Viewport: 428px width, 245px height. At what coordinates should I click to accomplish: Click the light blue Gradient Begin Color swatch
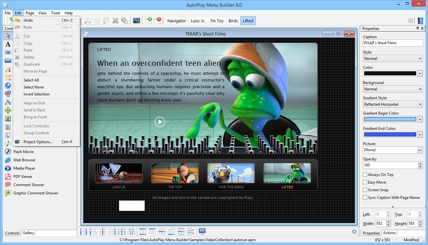tap(390, 119)
